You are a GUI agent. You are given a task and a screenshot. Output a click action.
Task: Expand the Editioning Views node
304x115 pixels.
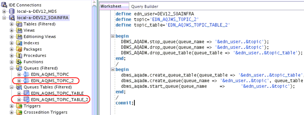[x=12, y=36]
